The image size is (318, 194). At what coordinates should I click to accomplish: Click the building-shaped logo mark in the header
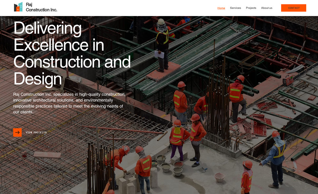pyautogui.click(x=17, y=7)
